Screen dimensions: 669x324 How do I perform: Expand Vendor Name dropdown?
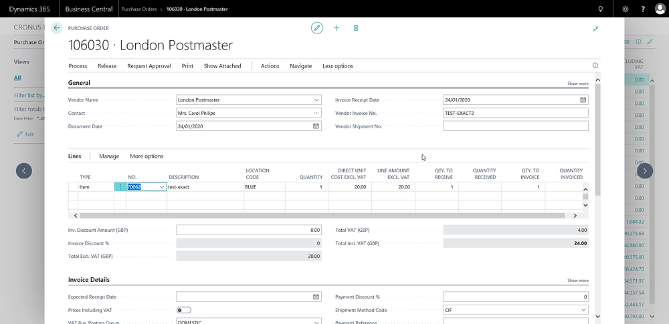[316, 100]
